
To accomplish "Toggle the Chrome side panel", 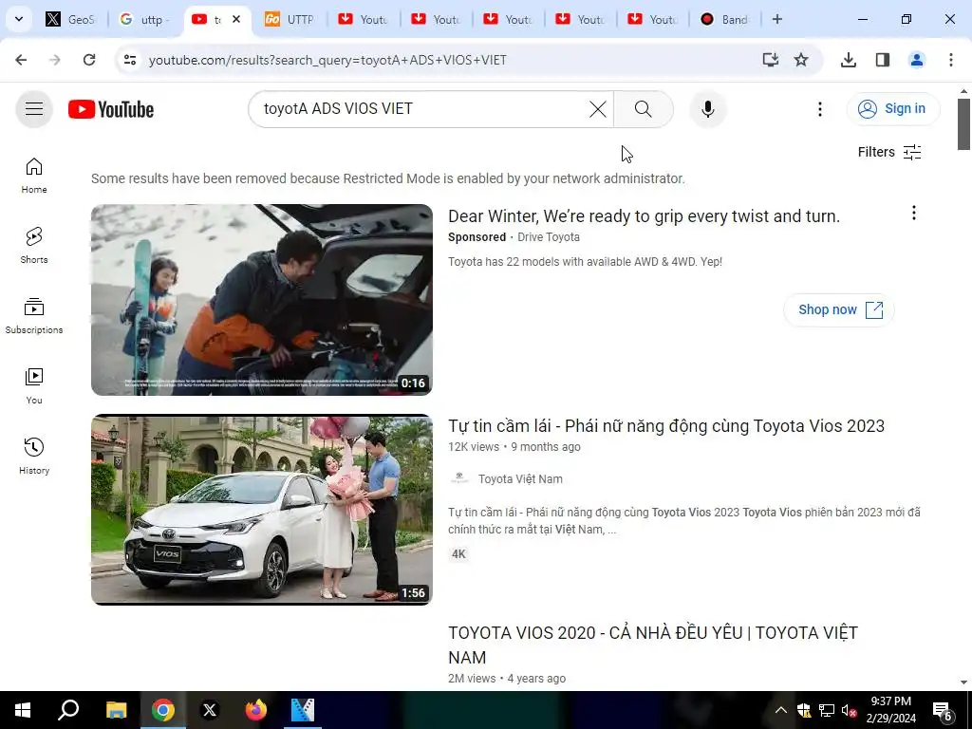I will (x=883, y=60).
